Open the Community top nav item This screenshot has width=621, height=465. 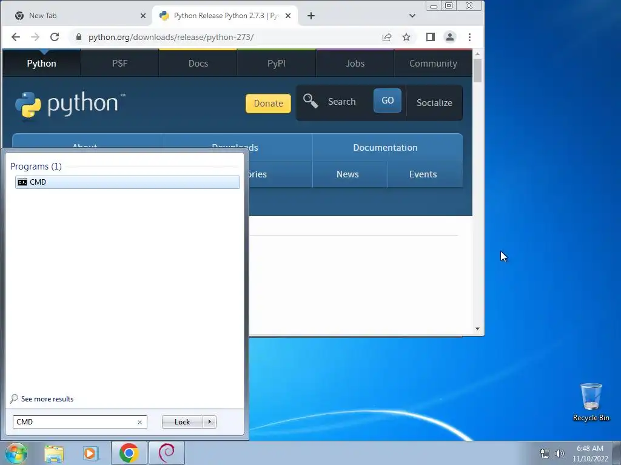pyautogui.click(x=433, y=63)
